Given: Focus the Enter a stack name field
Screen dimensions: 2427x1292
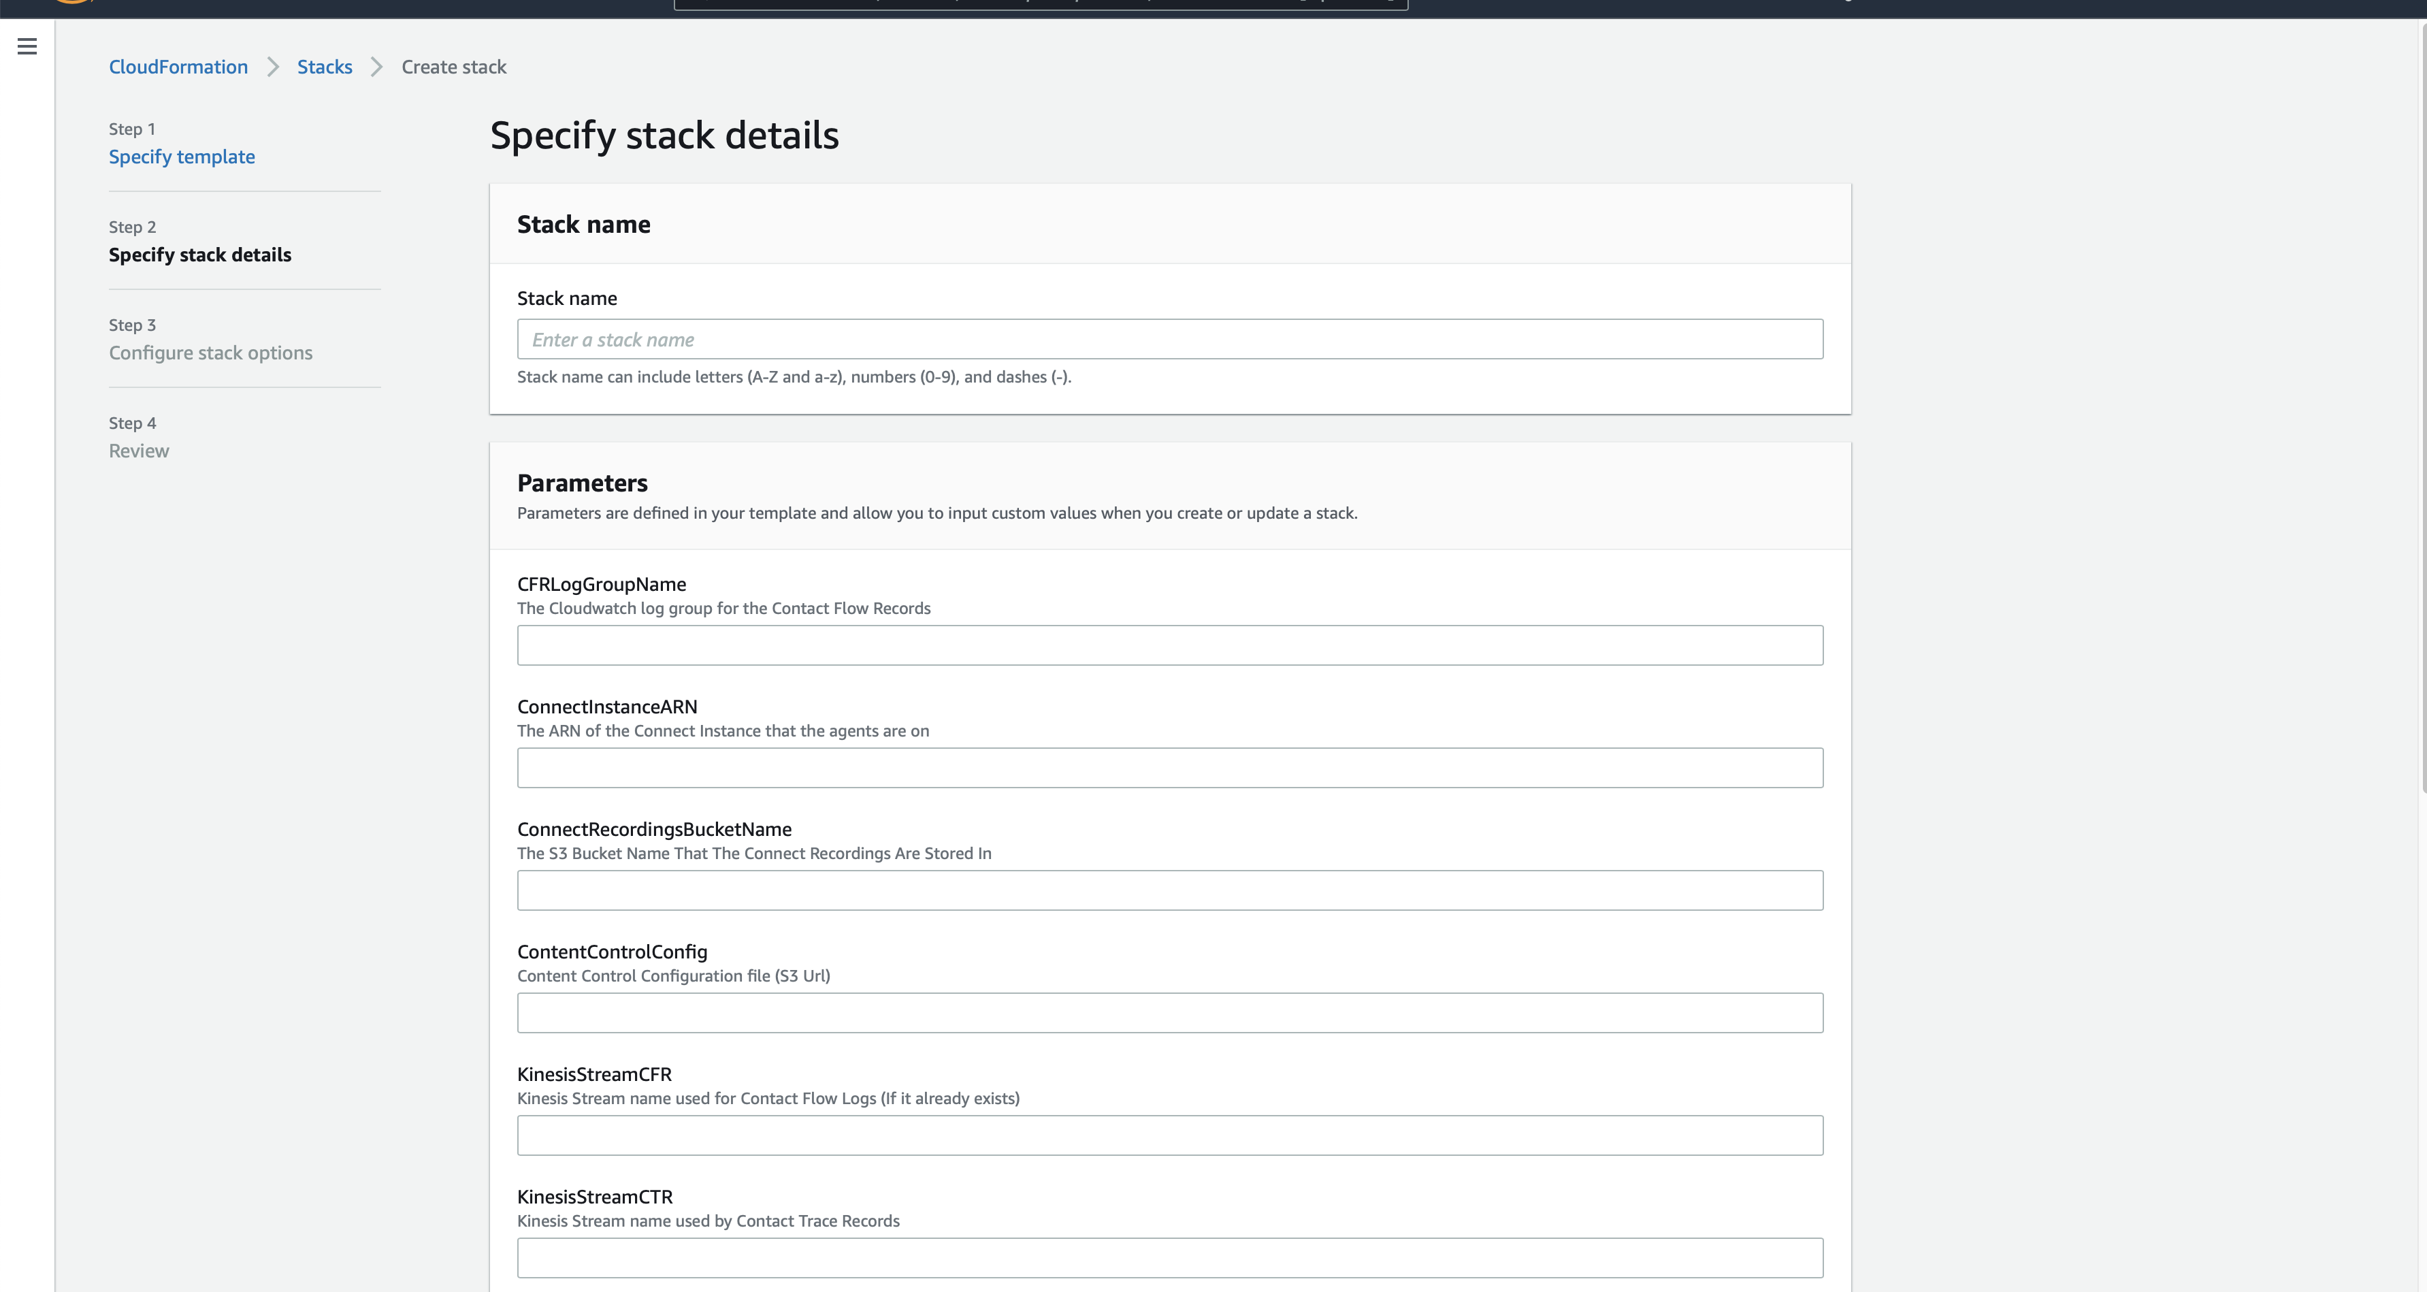Looking at the screenshot, I should tap(1169, 339).
